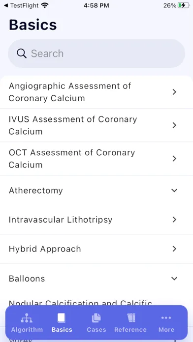The height and width of the screenshot is (342, 193).
Task: Expand the Balloons section chevron
Action: point(174,279)
